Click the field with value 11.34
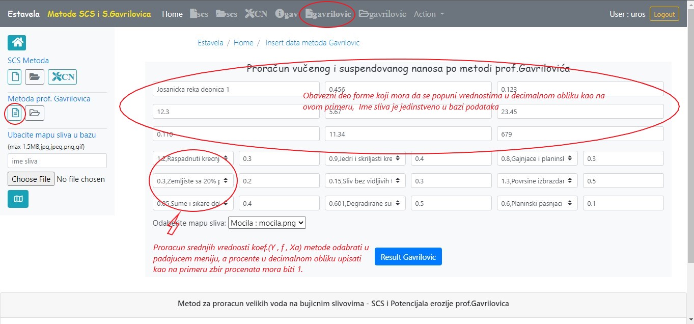Image resolution: width=694 pixels, height=324 pixels. click(408, 134)
